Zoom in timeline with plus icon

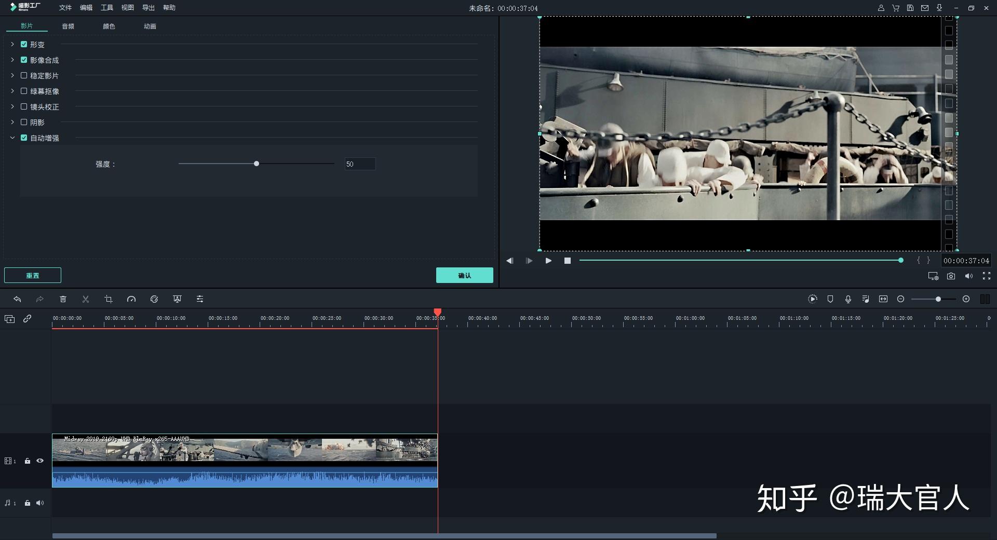coord(966,299)
